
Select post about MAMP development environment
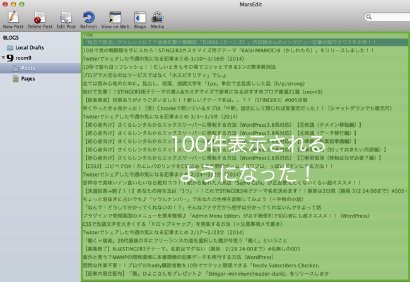tap(245, 257)
